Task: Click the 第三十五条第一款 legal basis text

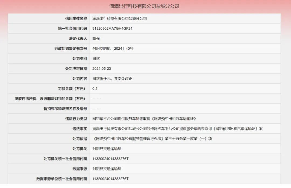Action: 152,139
